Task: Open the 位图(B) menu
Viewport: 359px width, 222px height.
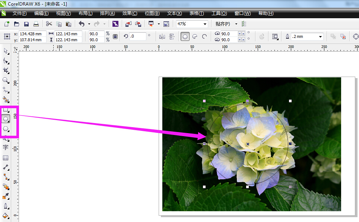Action: point(152,13)
